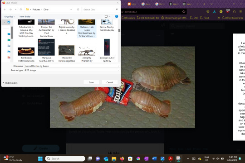The width and height of the screenshot is (245, 163).
Task: Open File Explorer from taskbar
Action: coord(114,158)
